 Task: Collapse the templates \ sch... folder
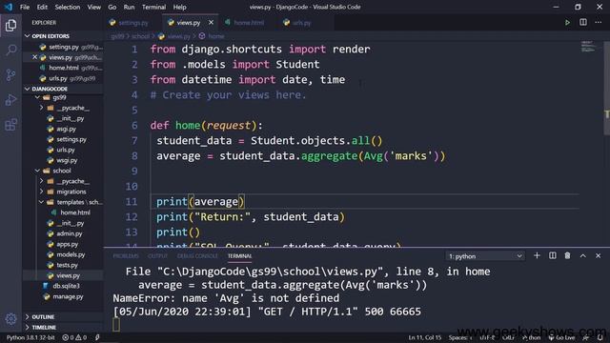[x=41, y=202]
